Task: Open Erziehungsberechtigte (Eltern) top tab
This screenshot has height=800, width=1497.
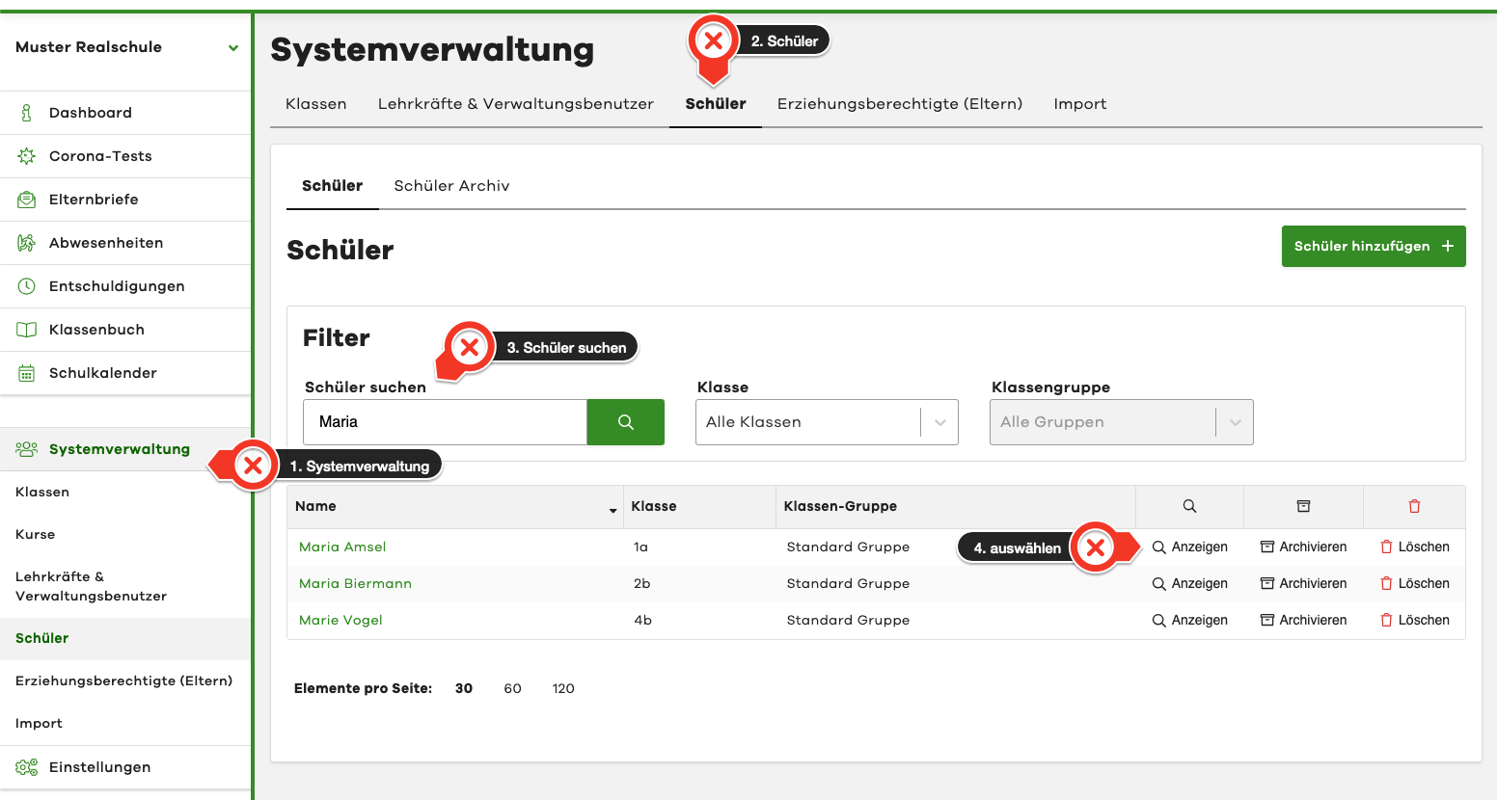Action: point(899,104)
